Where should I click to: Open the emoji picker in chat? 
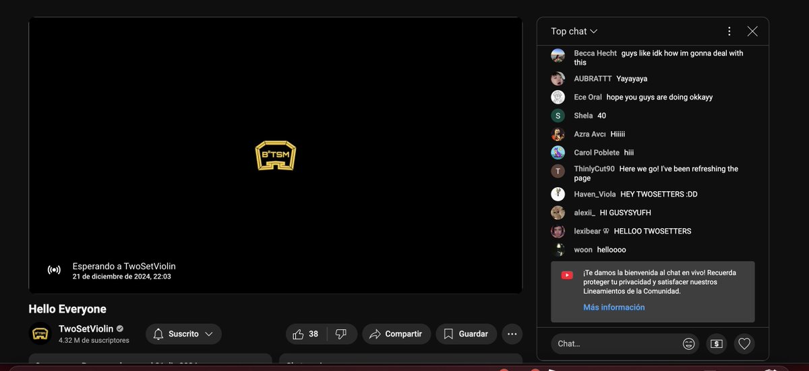coord(688,343)
